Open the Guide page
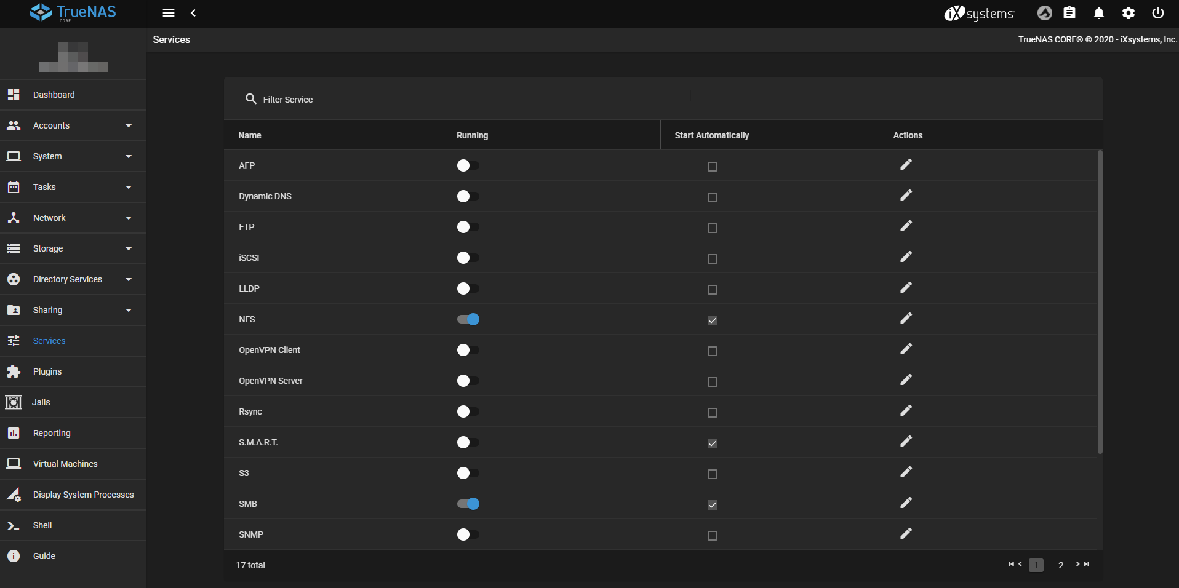The width and height of the screenshot is (1179, 588). pyautogui.click(x=44, y=556)
